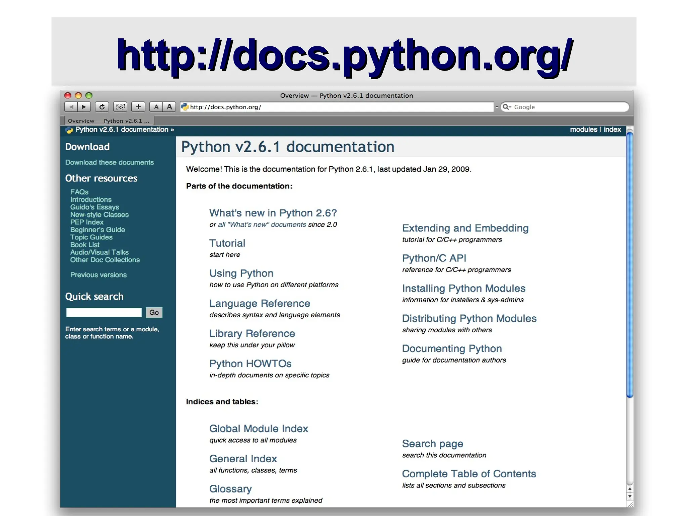Click the web clip scissors icon
688x516 pixels.
point(120,107)
